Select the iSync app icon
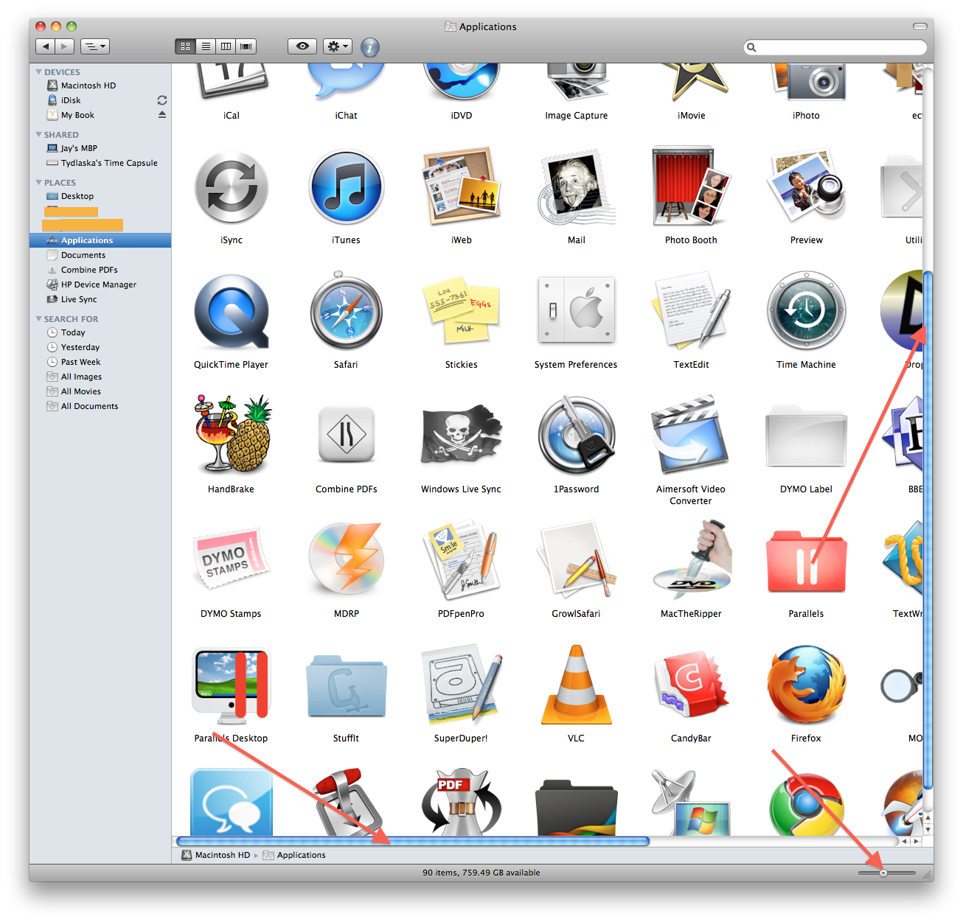Viewport: 963px width, 922px height. (232, 187)
